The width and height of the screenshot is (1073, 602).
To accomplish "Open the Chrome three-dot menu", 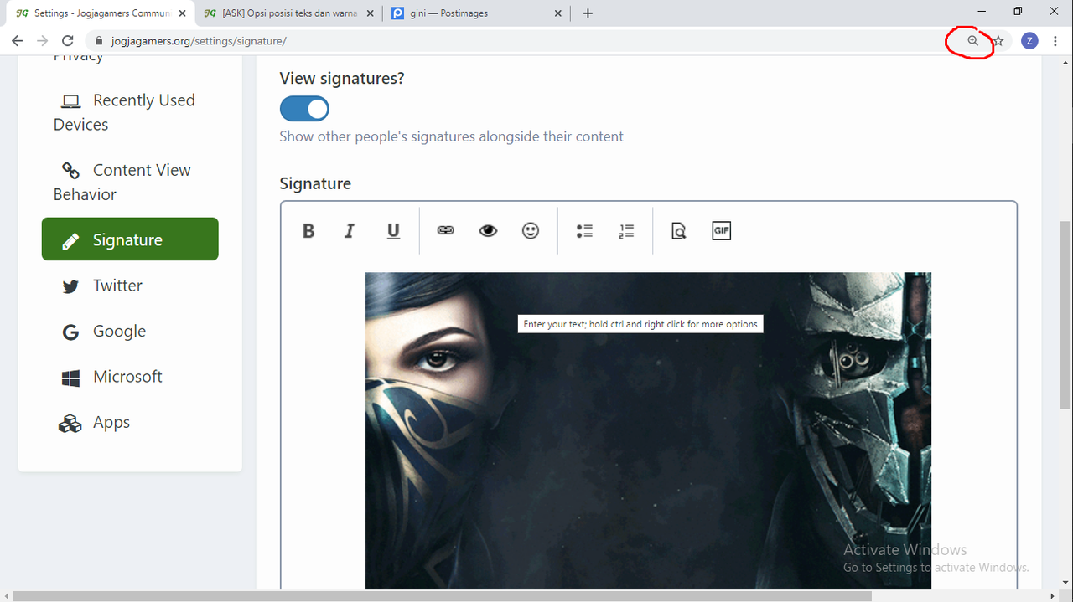I will click(x=1055, y=40).
